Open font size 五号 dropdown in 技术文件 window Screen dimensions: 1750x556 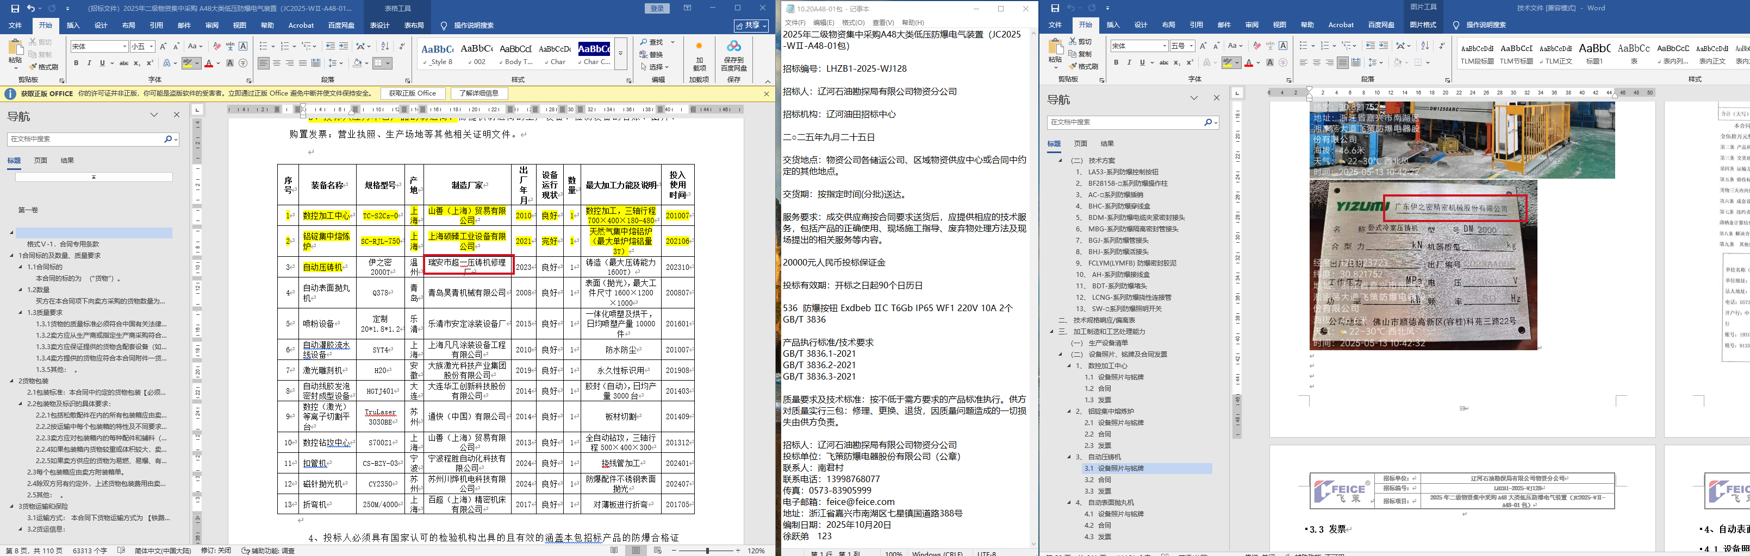(x=1192, y=46)
